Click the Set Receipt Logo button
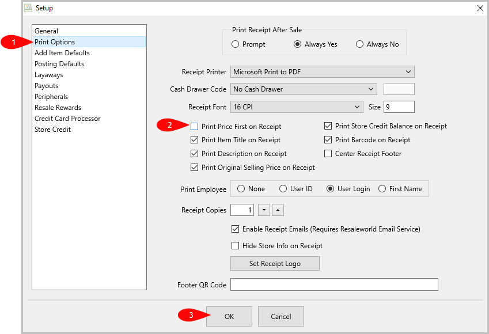 [x=275, y=264]
